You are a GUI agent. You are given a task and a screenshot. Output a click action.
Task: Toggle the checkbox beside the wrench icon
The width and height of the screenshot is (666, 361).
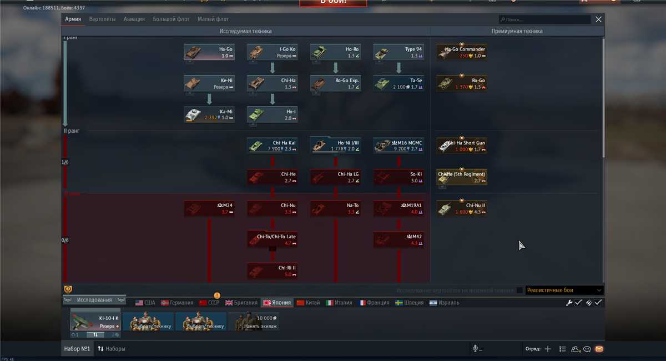point(578,303)
